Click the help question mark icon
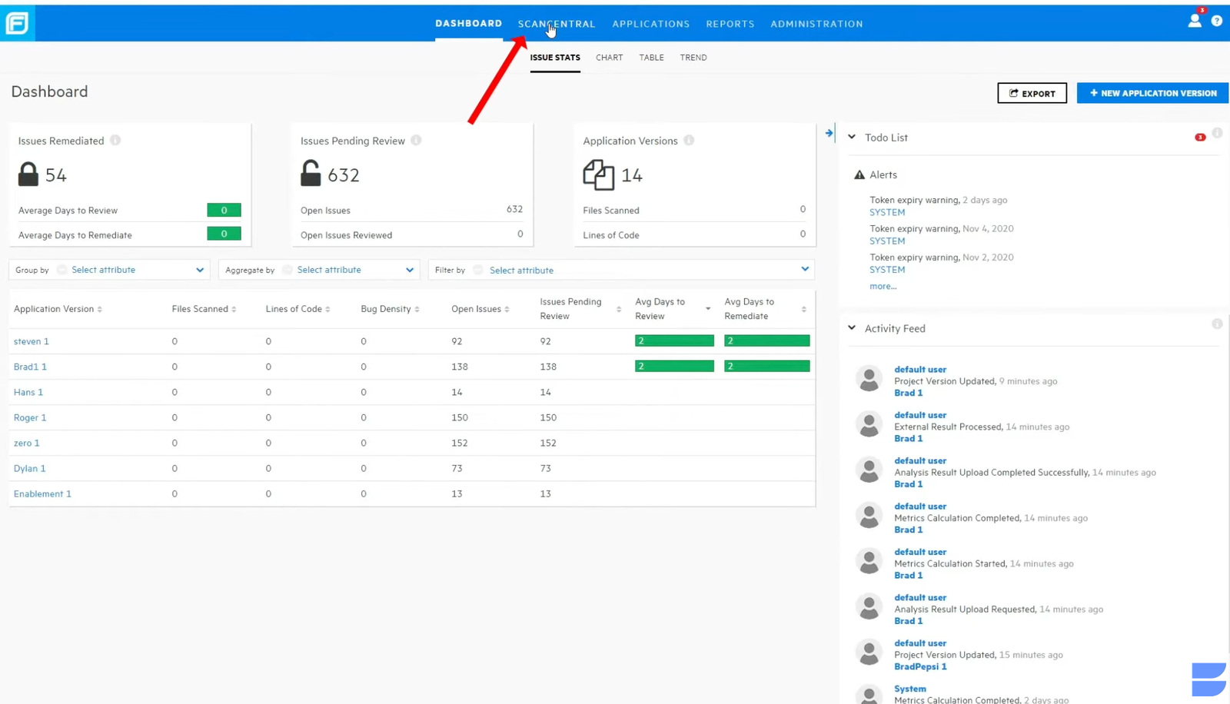Screen dimensions: 1230x704 pos(1217,21)
